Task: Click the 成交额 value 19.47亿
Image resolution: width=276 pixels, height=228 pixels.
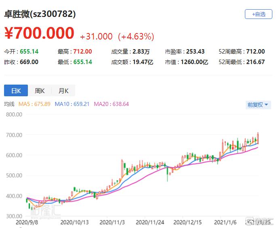Action: click(x=143, y=62)
